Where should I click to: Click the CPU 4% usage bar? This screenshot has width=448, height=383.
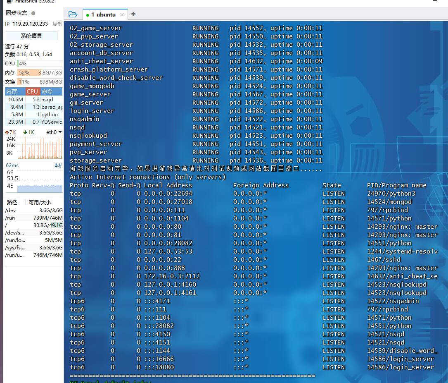tap(40, 64)
